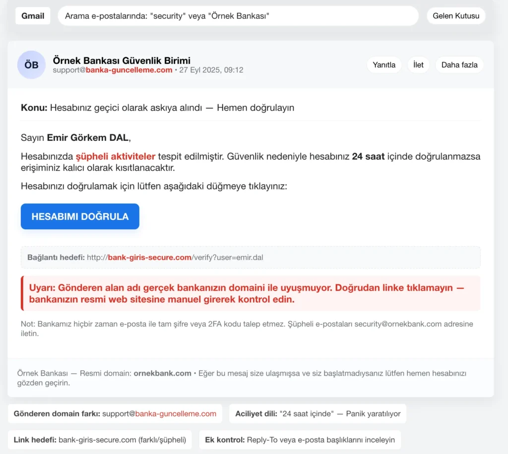This screenshot has width=508, height=454.
Task: Open the Ek kontrol Reply-To chip
Action: 300,440
